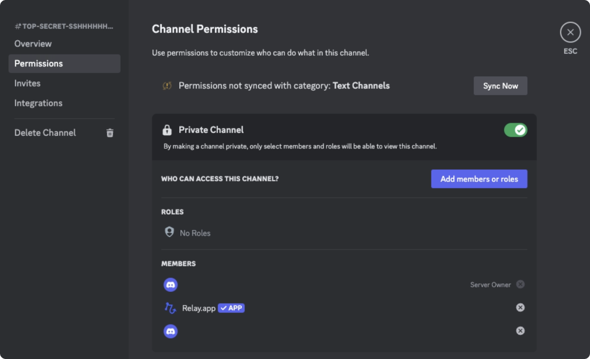Viewport: 590px width, 359px height.
Task: Click the megaphone permissions warning icon
Action: coord(167,85)
